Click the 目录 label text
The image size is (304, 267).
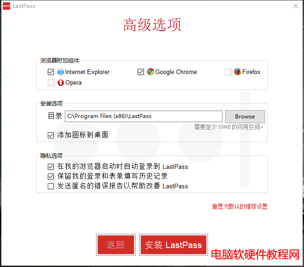pyautogui.click(x=55, y=116)
